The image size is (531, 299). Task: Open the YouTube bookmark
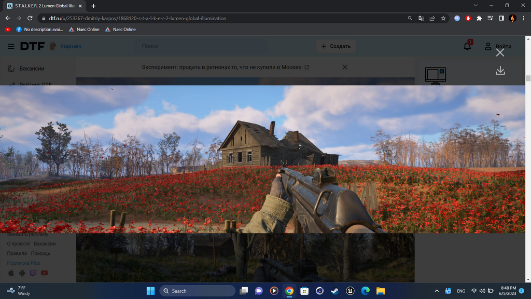pyautogui.click(x=8, y=30)
